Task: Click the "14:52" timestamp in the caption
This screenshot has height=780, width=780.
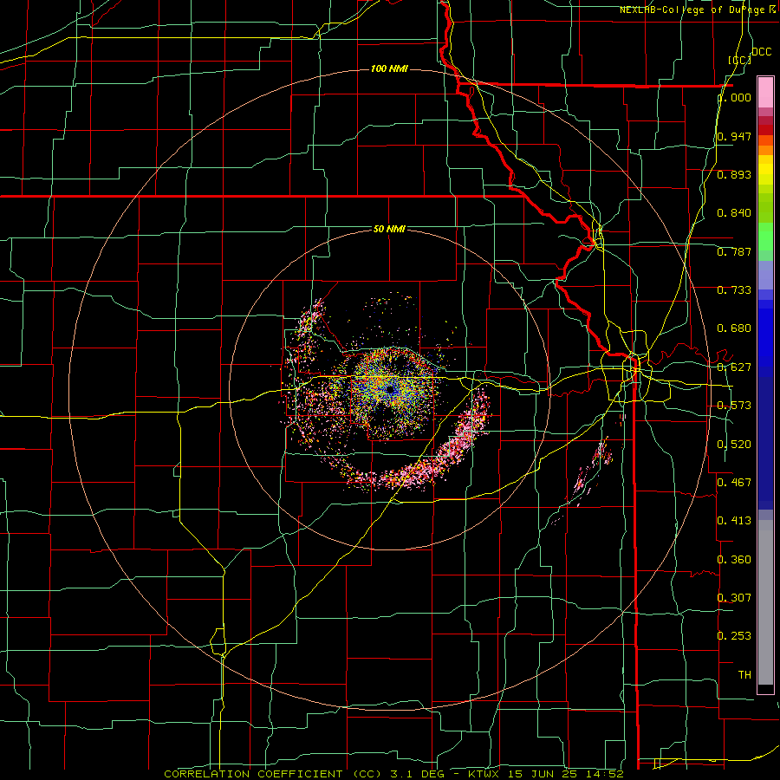Action: (x=604, y=774)
